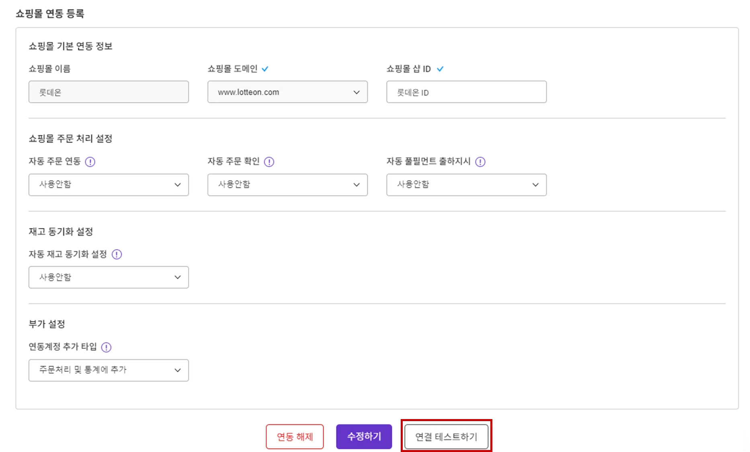Click the 쇼핑몰 주문 처리 설정 section heading
750x452 pixels.
pos(70,139)
